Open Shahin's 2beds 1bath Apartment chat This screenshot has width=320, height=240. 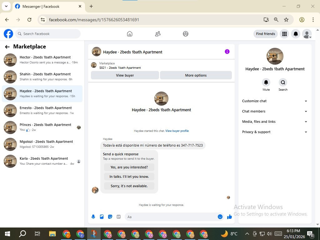[42, 77]
